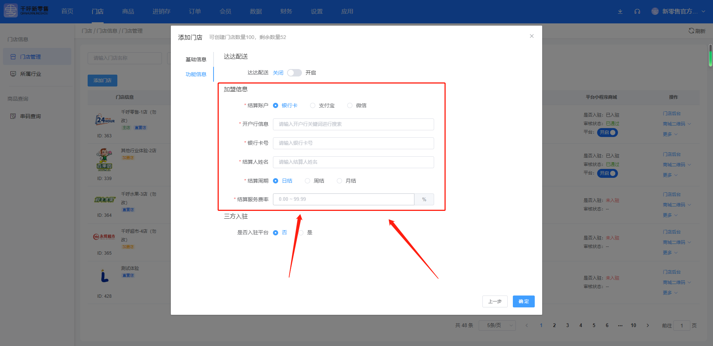Select 支付宝 as settlement account

pyautogui.click(x=313, y=106)
